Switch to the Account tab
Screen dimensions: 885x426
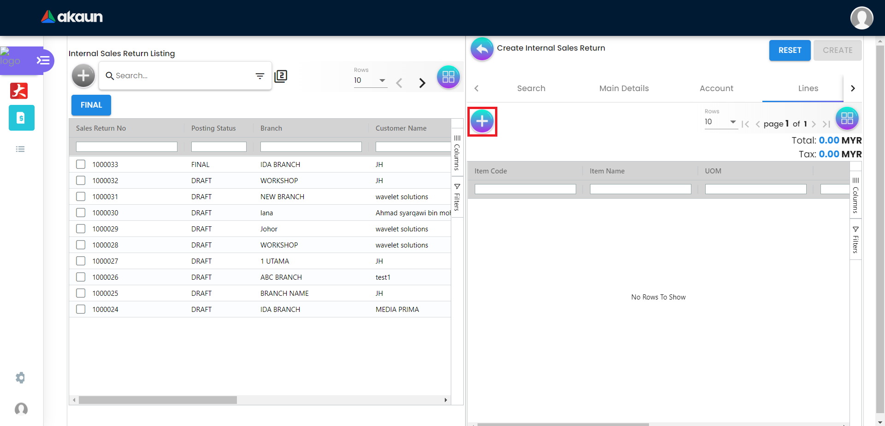click(716, 88)
